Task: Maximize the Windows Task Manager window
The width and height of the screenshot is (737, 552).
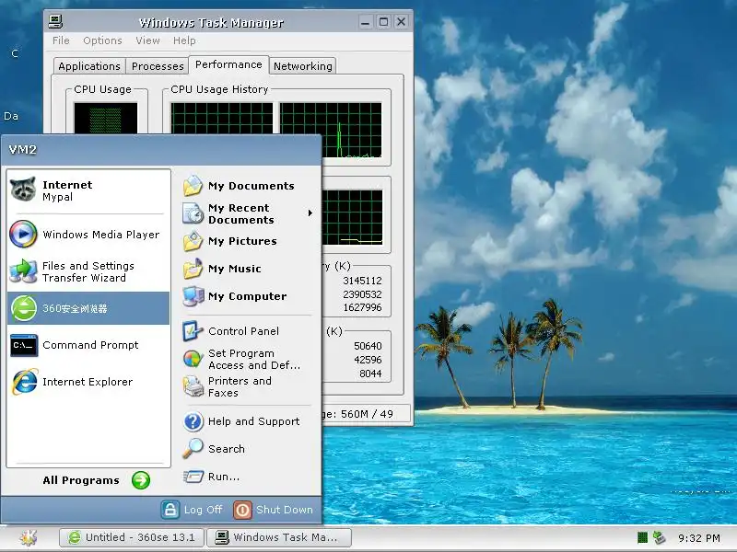Action: 383,21
